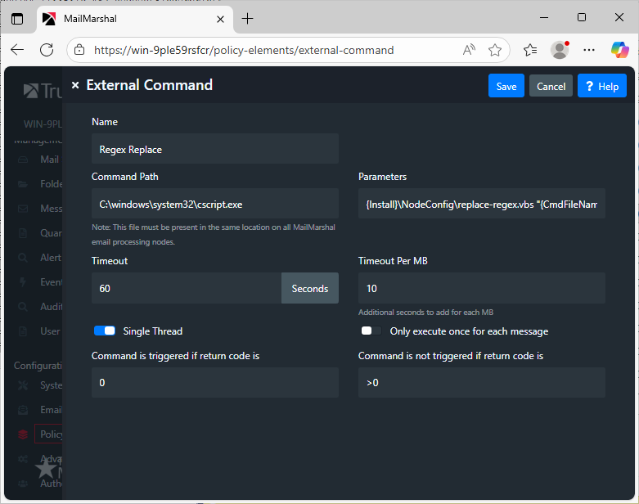Click the Read Aloud icon
The image size is (639, 504).
click(x=469, y=50)
